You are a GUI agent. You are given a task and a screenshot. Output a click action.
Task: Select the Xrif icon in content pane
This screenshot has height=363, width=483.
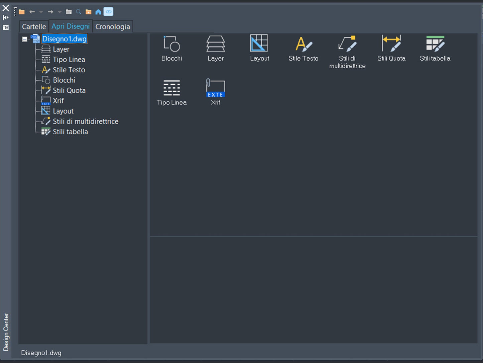(x=215, y=92)
